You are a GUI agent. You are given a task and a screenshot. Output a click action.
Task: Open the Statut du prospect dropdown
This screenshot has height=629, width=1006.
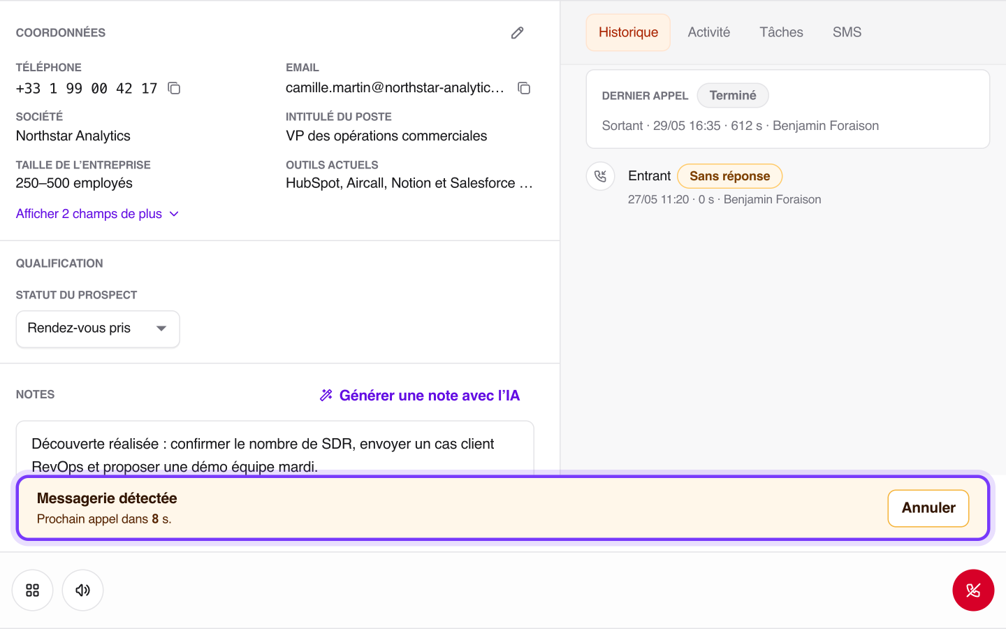tap(98, 328)
